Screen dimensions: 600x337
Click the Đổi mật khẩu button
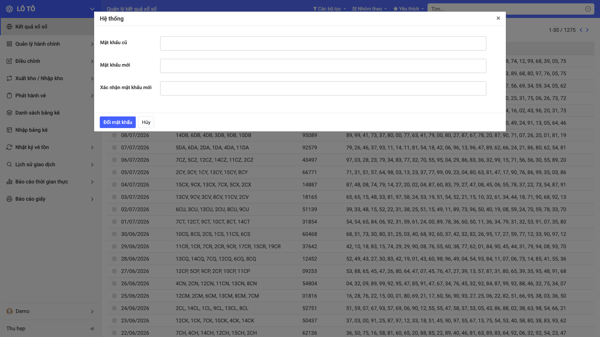[x=118, y=122]
